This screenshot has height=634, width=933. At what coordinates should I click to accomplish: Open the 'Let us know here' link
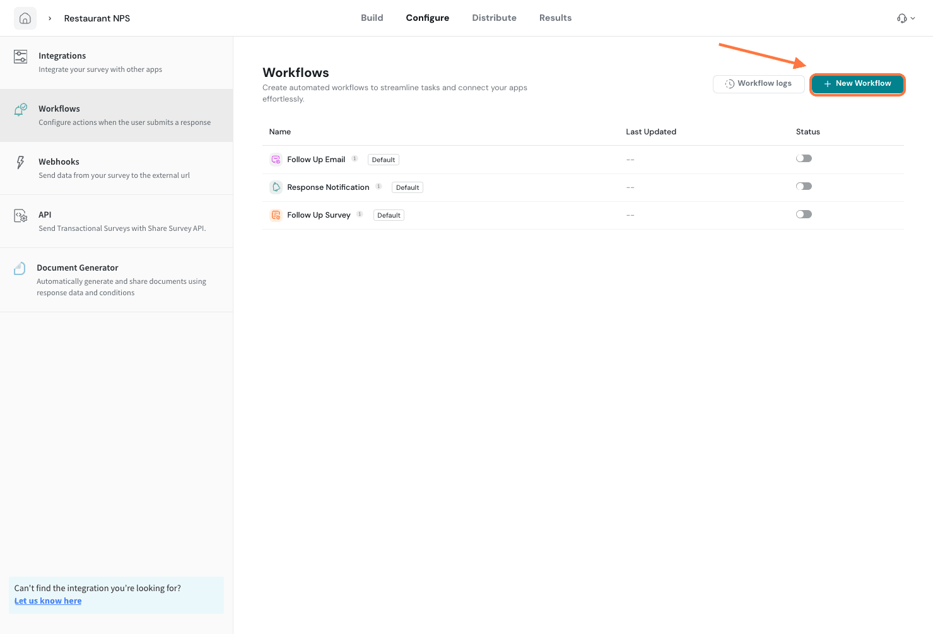pyautogui.click(x=48, y=601)
